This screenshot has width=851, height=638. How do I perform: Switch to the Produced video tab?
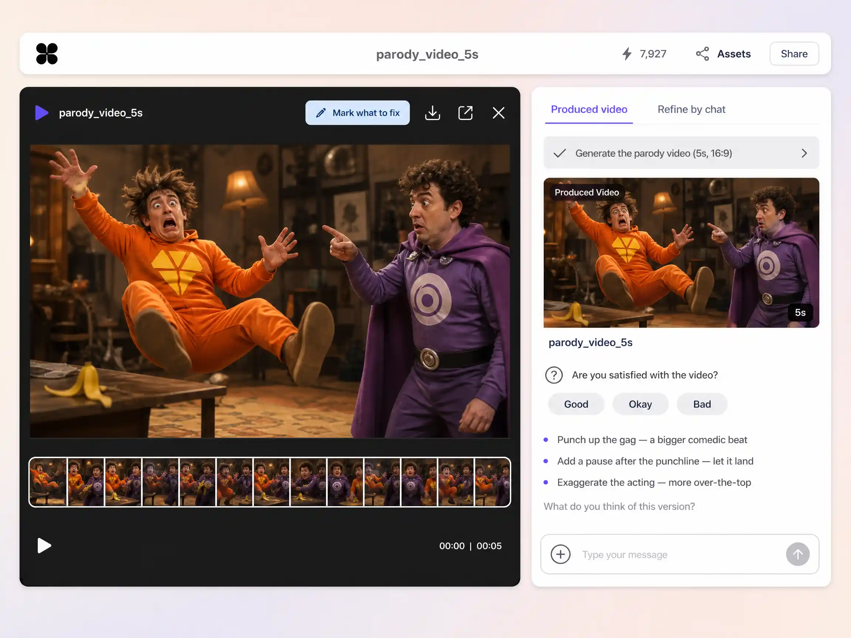tap(589, 109)
